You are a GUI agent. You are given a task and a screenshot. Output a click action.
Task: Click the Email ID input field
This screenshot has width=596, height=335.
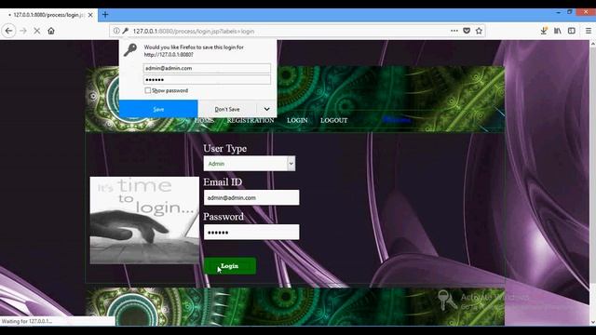click(251, 197)
